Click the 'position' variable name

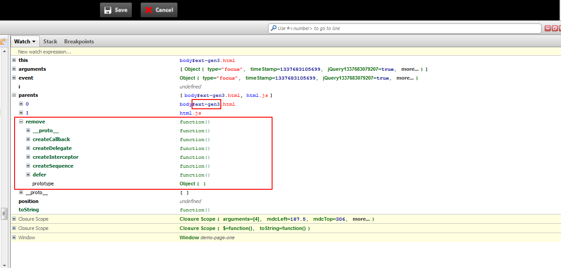(28, 201)
